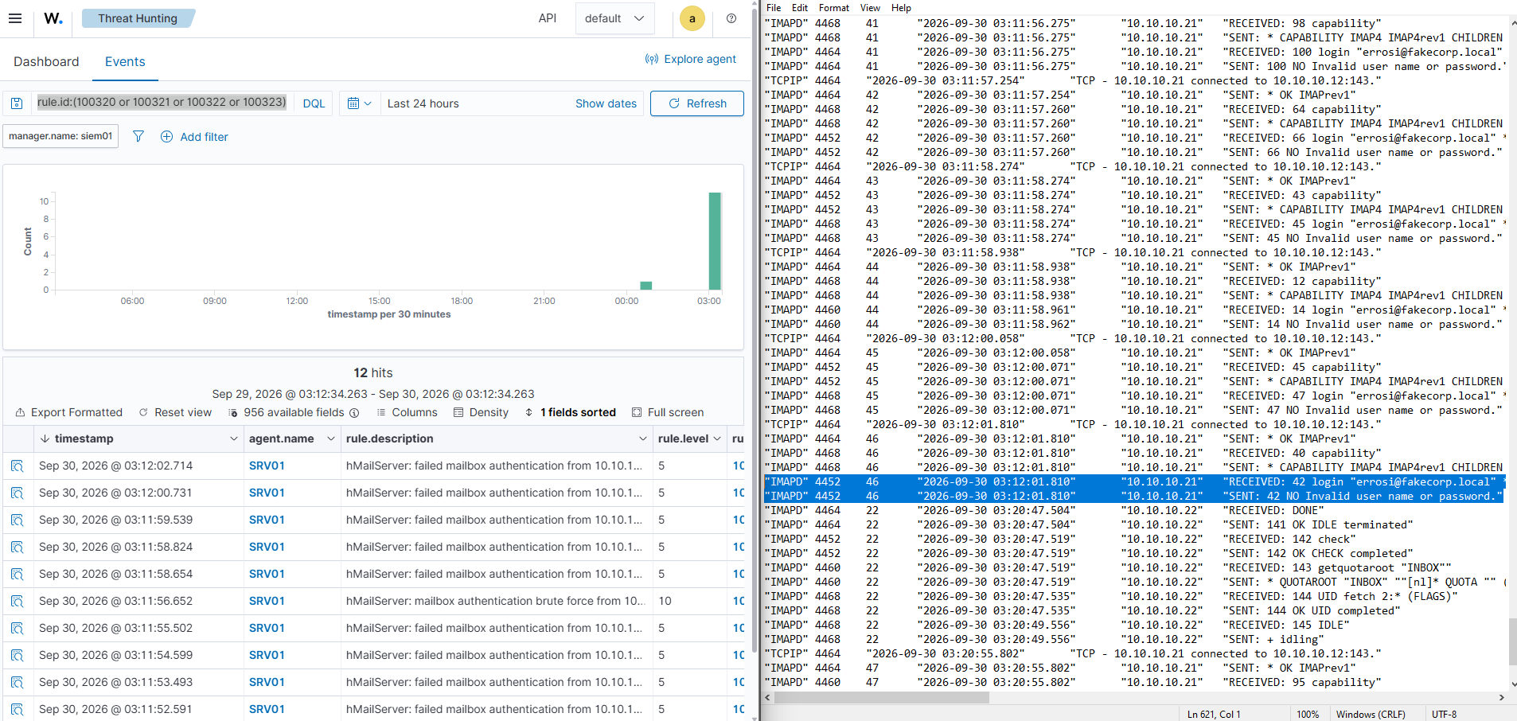Image resolution: width=1517 pixels, height=721 pixels.
Task: Click 'Last 24 hours' time range
Action: point(423,103)
